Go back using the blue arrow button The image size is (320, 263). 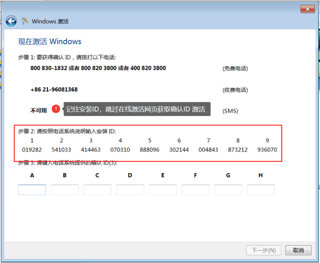click(11, 21)
